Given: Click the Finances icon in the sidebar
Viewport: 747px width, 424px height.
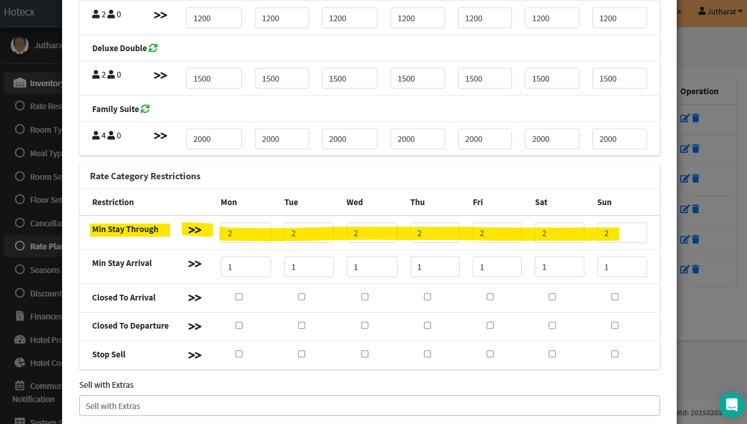Looking at the screenshot, I should (20, 317).
